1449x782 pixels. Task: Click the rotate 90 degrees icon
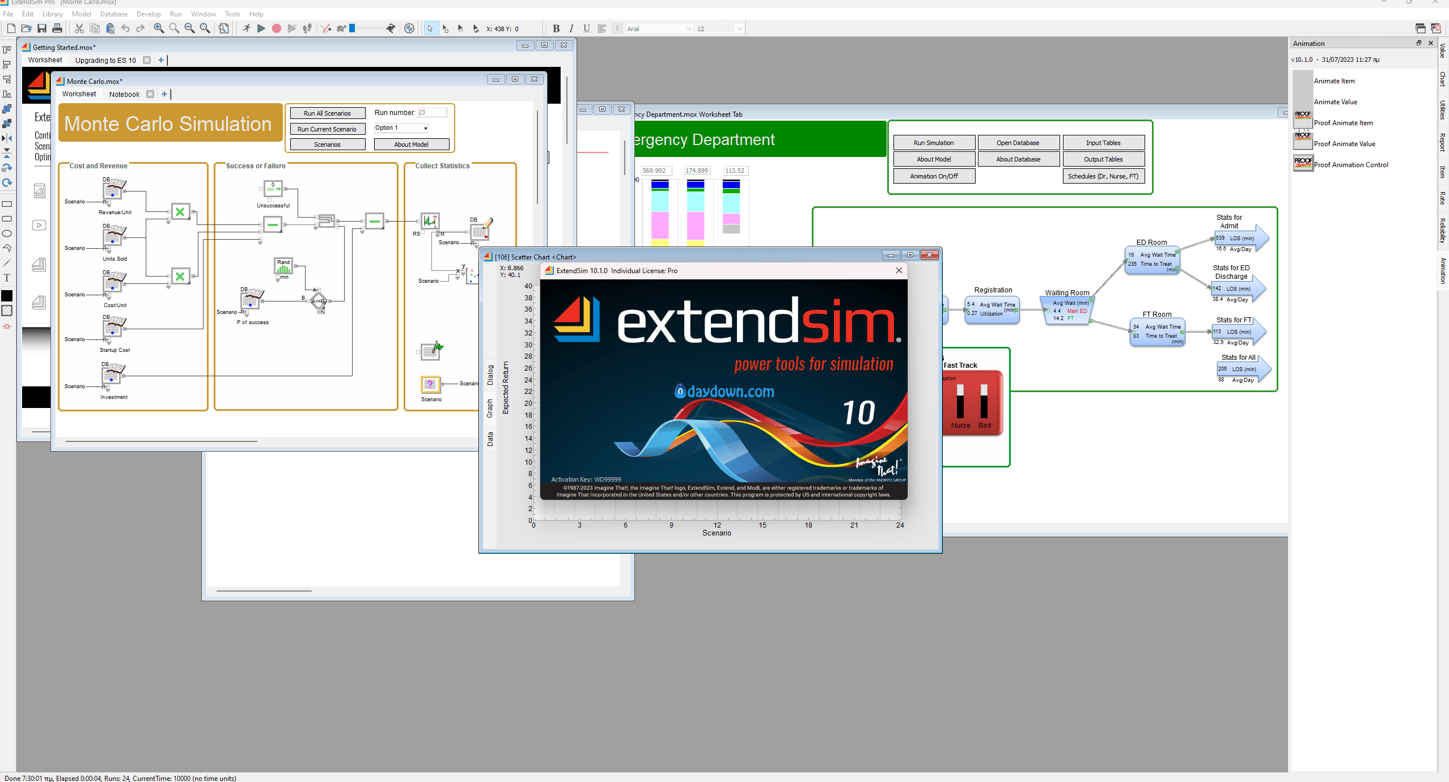[x=7, y=168]
